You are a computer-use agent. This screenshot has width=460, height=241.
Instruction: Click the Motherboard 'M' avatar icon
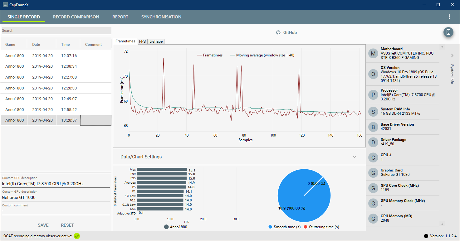pyautogui.click(x=373, y=53)
